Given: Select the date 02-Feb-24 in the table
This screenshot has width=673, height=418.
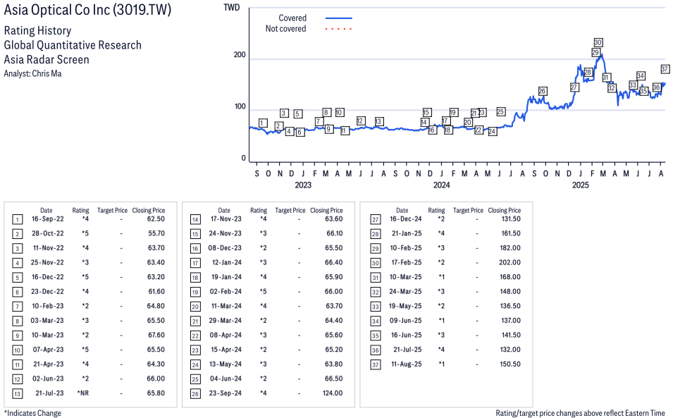Looking at the screenshot, I should tap(226, 291).
